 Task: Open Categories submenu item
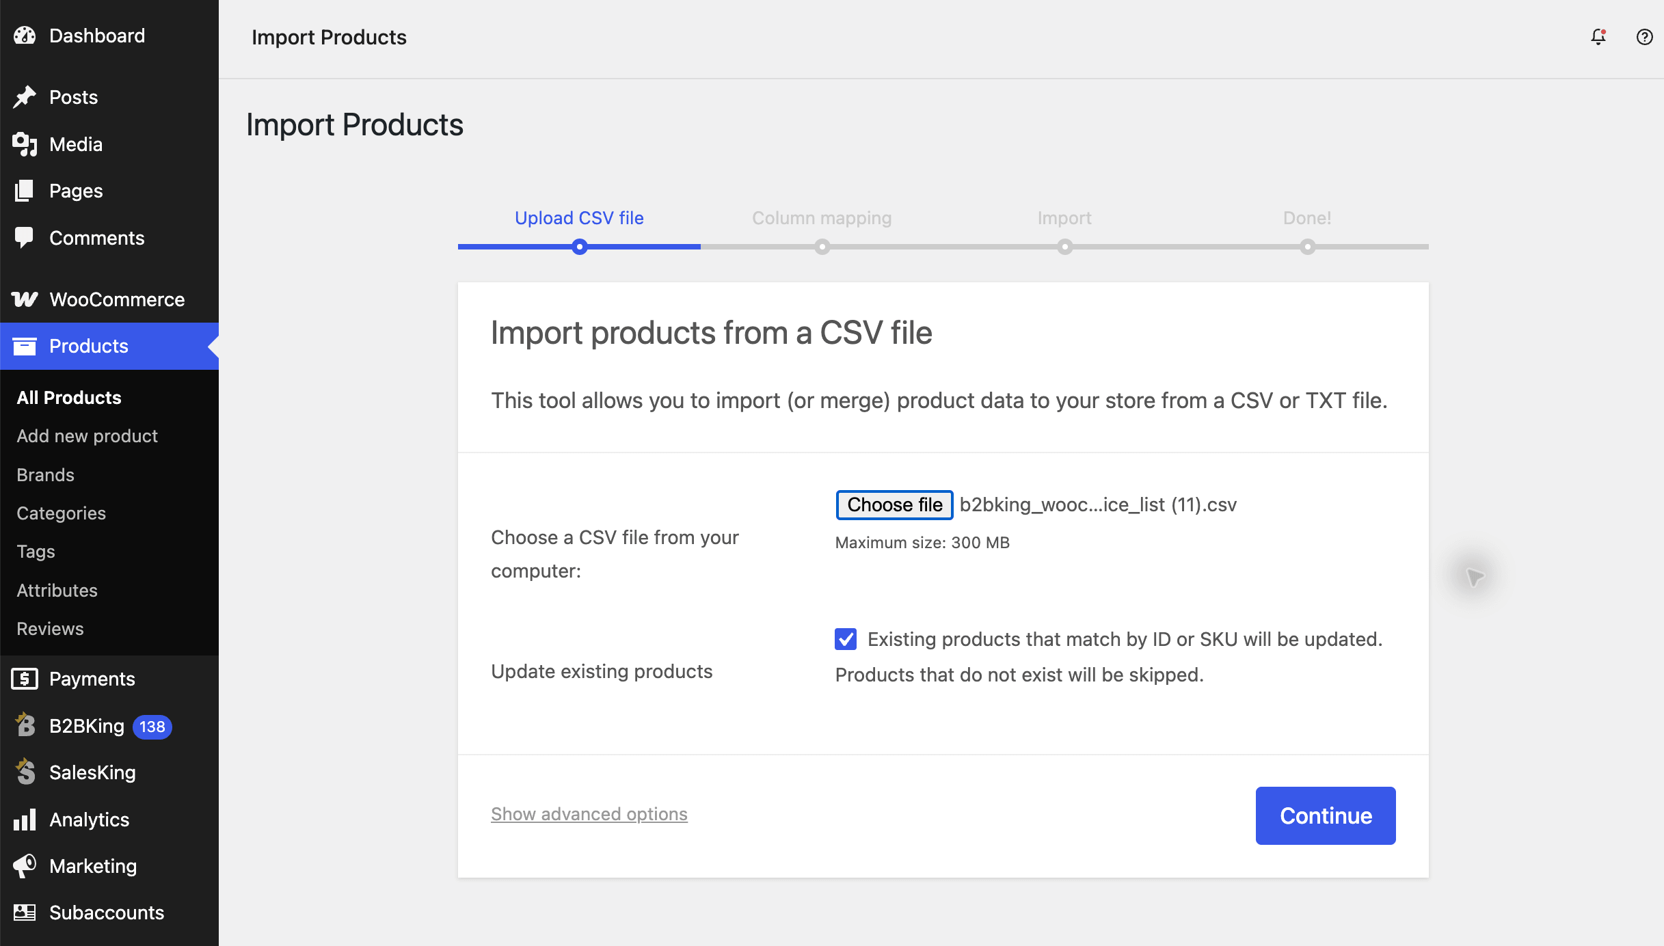pos(61,513)
